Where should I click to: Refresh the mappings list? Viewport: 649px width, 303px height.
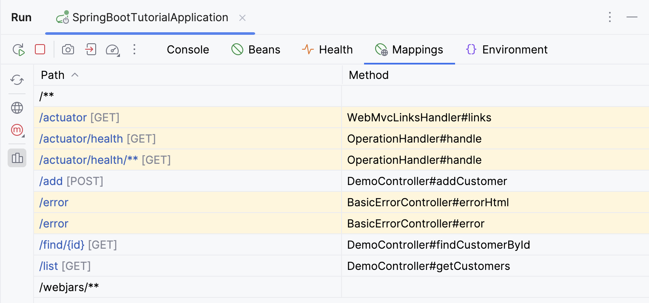tap(17, 80)
